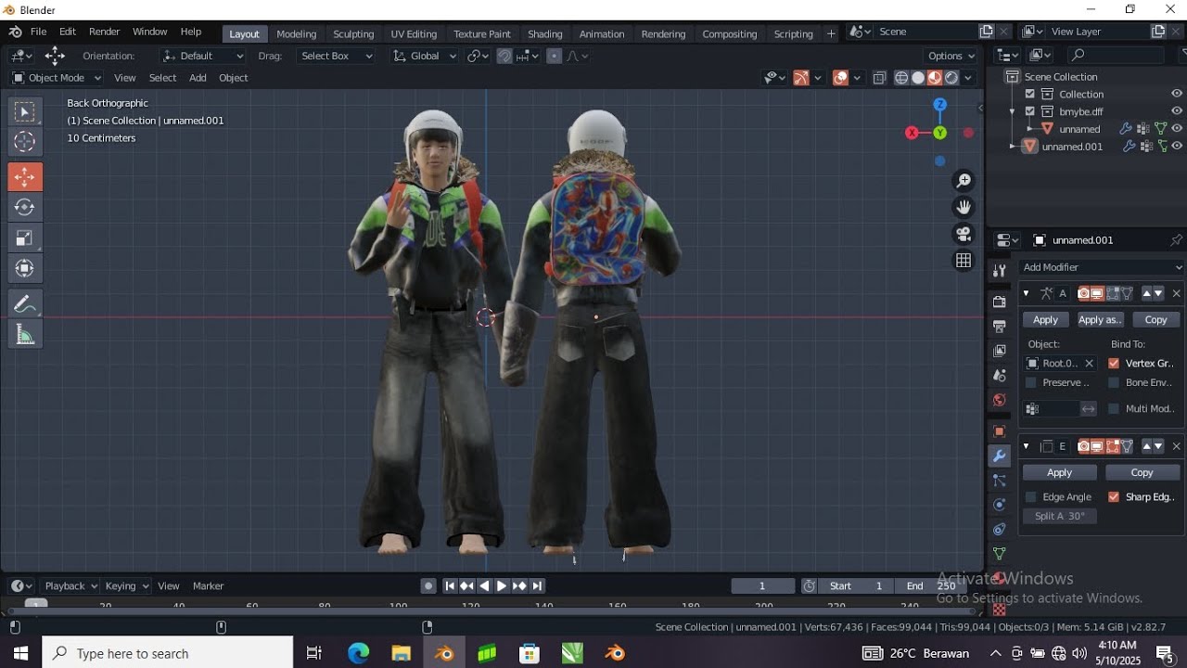Image resolution: width=1187 pixels, height=668 pixels.
Task: Open Output properties tab
Action: [1000, 327]
